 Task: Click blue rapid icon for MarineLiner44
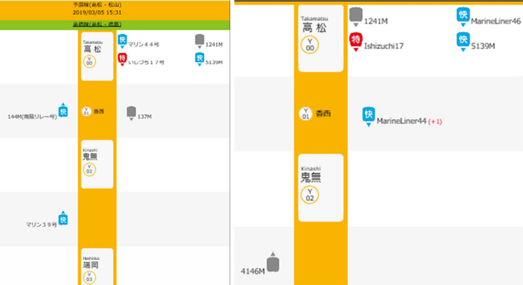(x=369, y=117)
